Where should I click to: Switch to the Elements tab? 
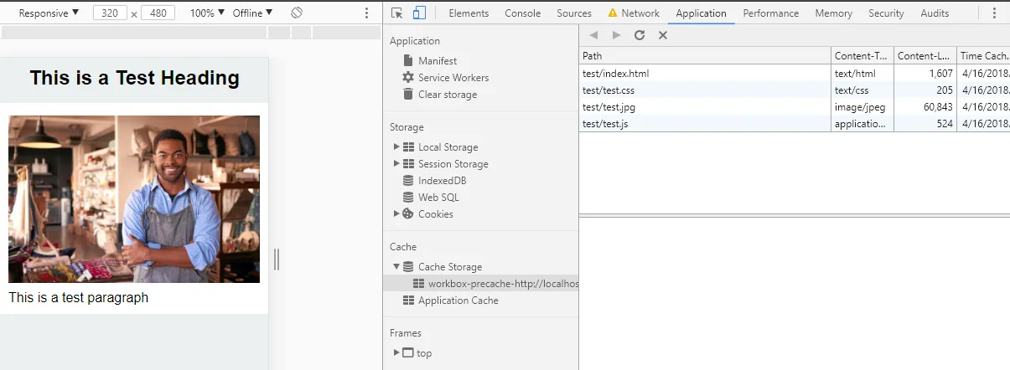469,13
